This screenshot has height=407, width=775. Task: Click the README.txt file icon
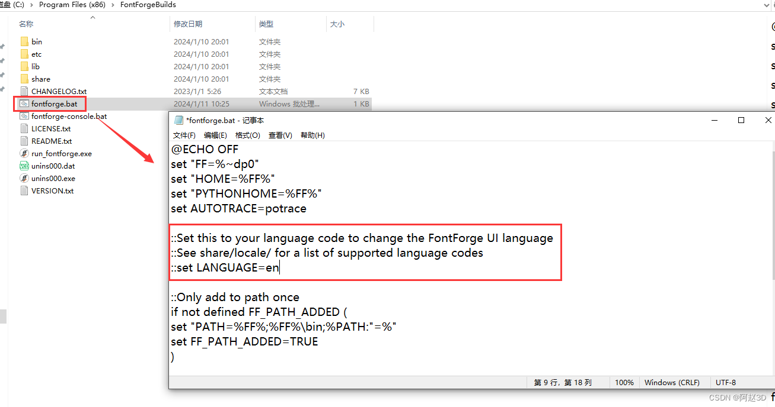(24, 141)
